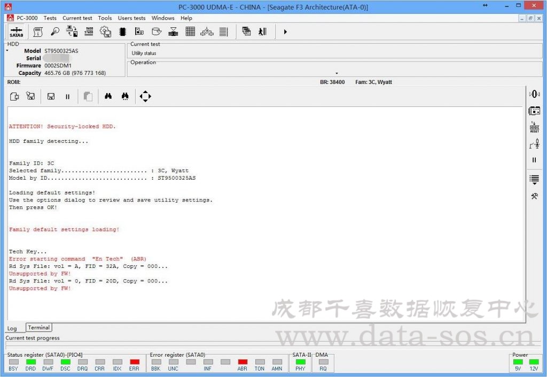This screenshot has width=547, height=377.
Task: Open the HDD info scroll icon
Action: pyautogui.click(x=38, y=32)
